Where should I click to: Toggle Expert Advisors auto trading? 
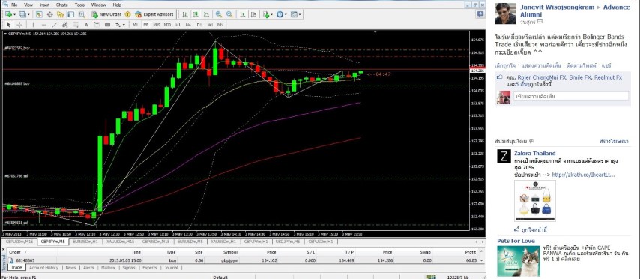pos(154,14)
